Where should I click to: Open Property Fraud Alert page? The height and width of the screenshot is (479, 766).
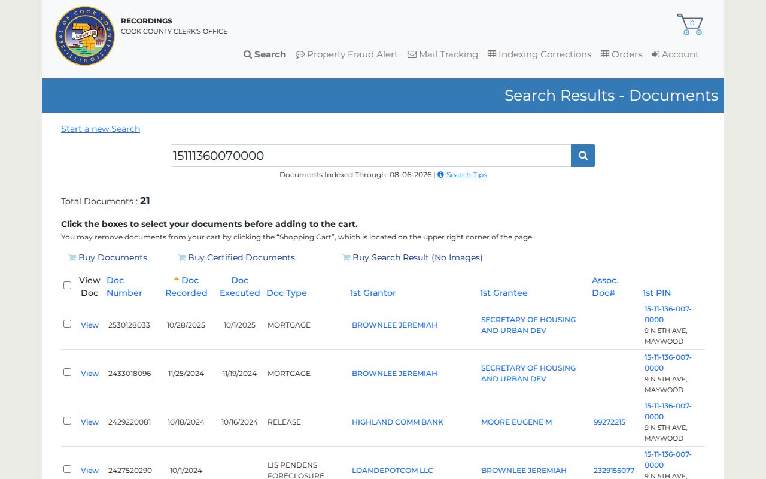tap(346, 54)
